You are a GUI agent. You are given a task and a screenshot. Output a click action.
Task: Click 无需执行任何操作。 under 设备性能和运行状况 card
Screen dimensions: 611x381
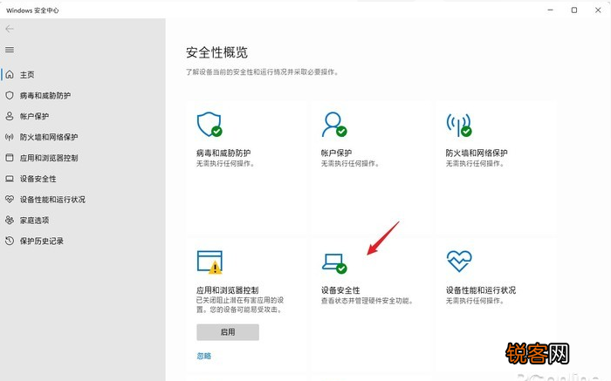tap(475, 301)
